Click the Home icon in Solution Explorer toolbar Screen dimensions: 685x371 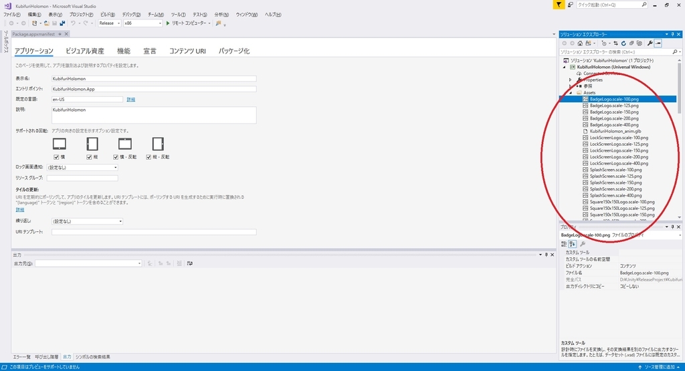[580, 43]
